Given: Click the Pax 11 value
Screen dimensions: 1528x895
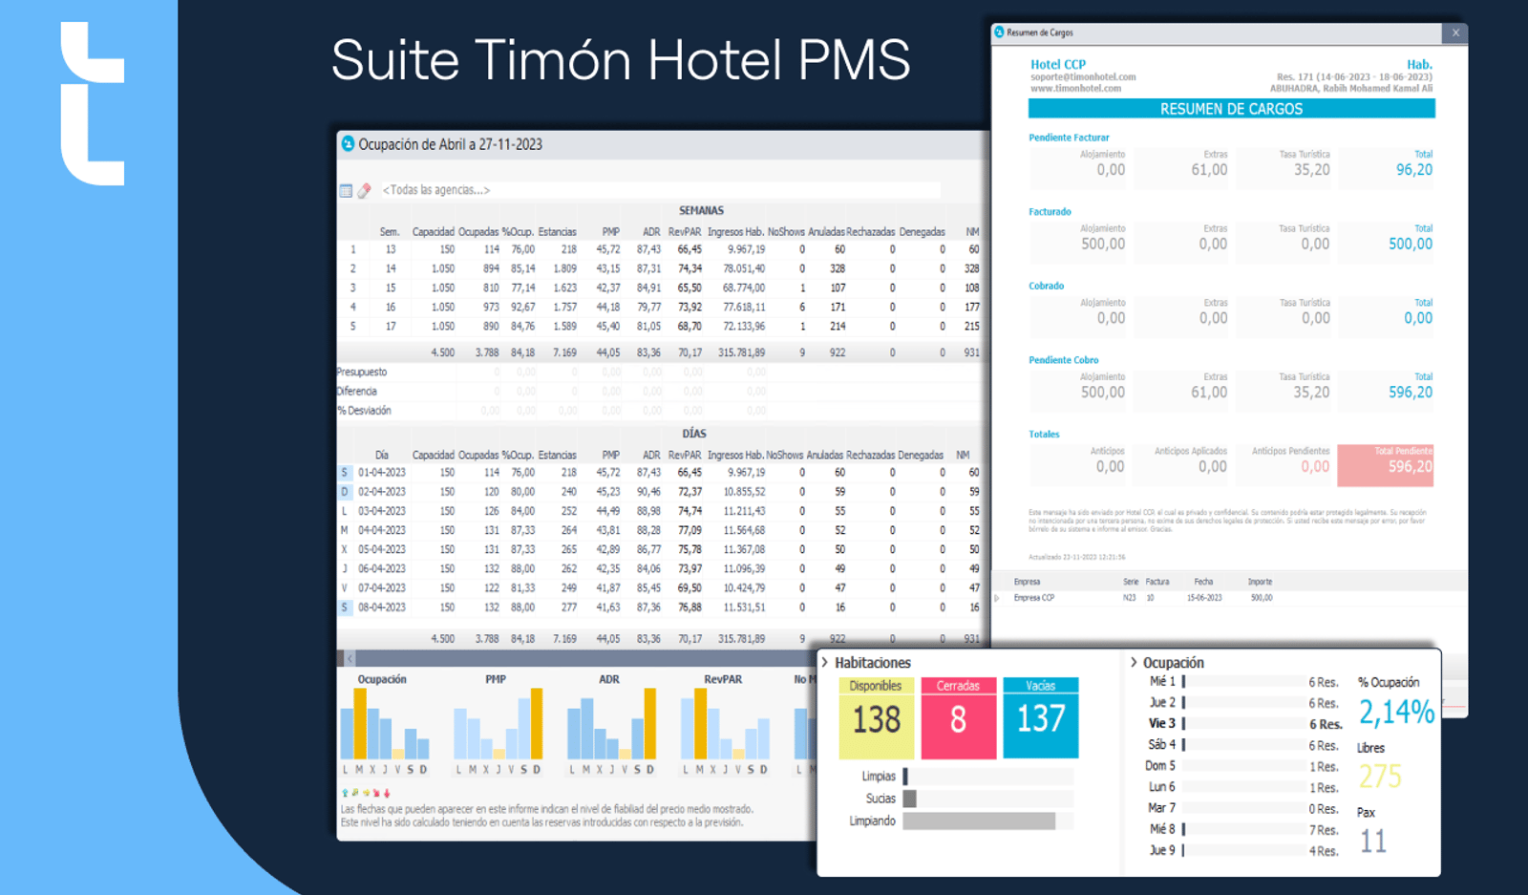Looking at the screenshot, I should click(1372, 842).
